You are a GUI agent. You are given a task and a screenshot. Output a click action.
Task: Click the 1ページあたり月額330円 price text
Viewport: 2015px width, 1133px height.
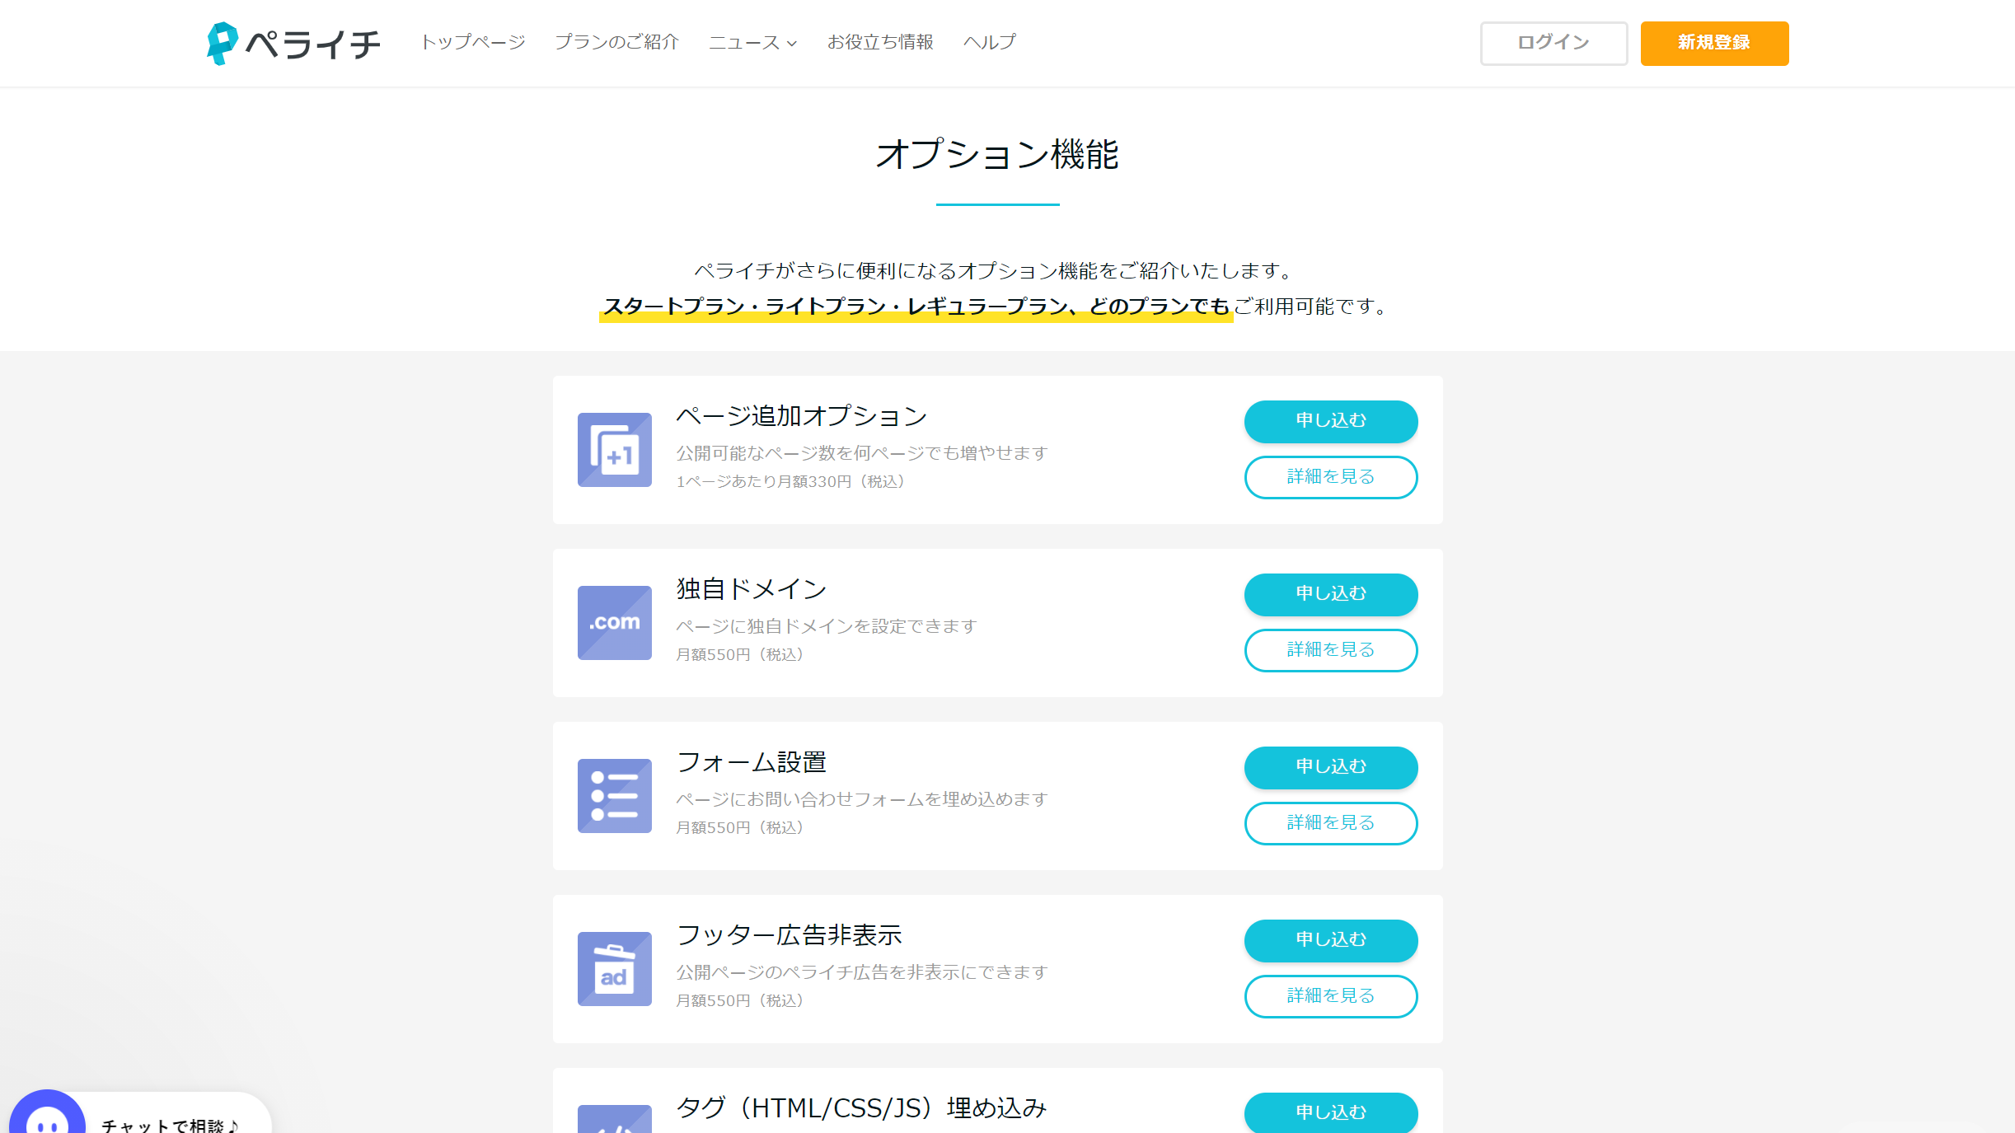[x=790, y=481]
